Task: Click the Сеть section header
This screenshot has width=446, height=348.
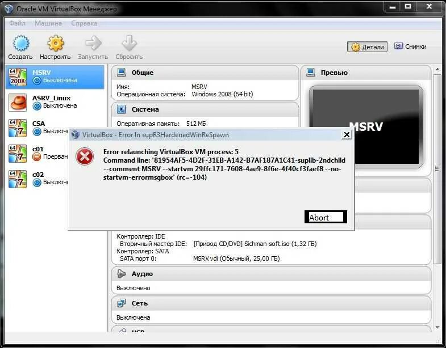Action: [272, 303]
